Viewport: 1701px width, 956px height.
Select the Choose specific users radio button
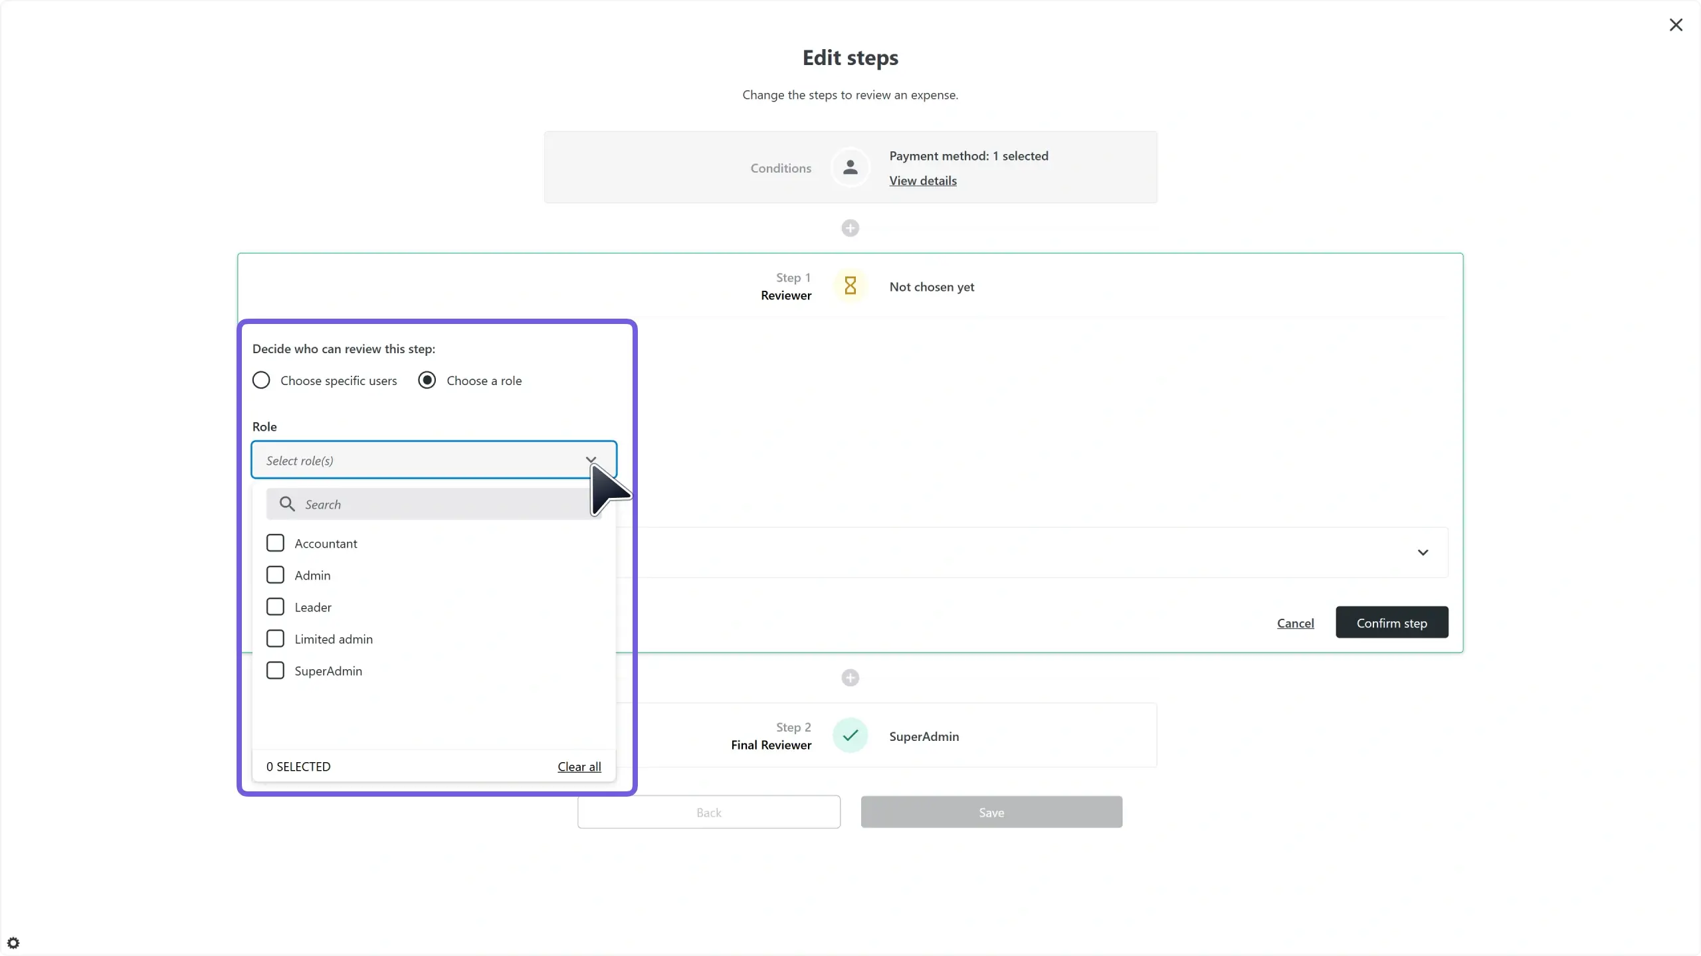(261, 380)
